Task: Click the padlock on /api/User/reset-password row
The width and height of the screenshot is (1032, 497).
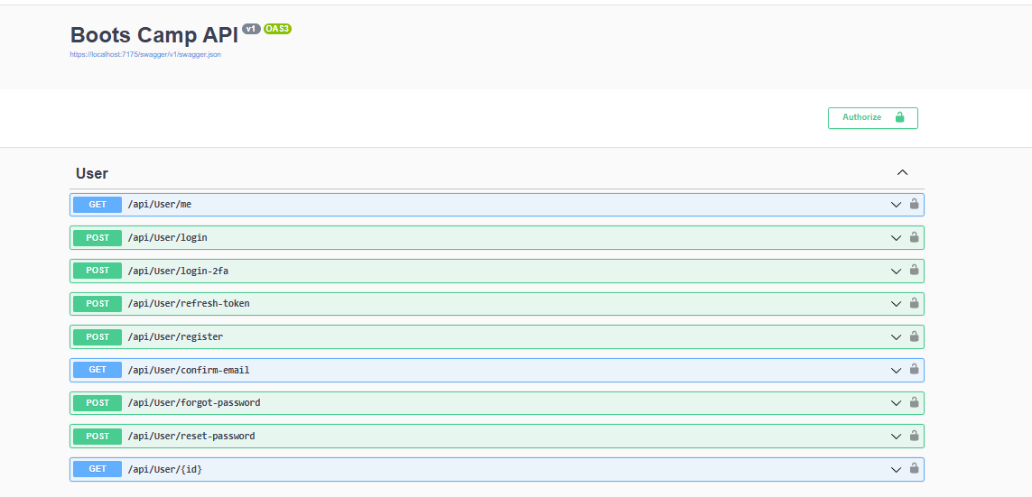Action: (x=914, y=436)
